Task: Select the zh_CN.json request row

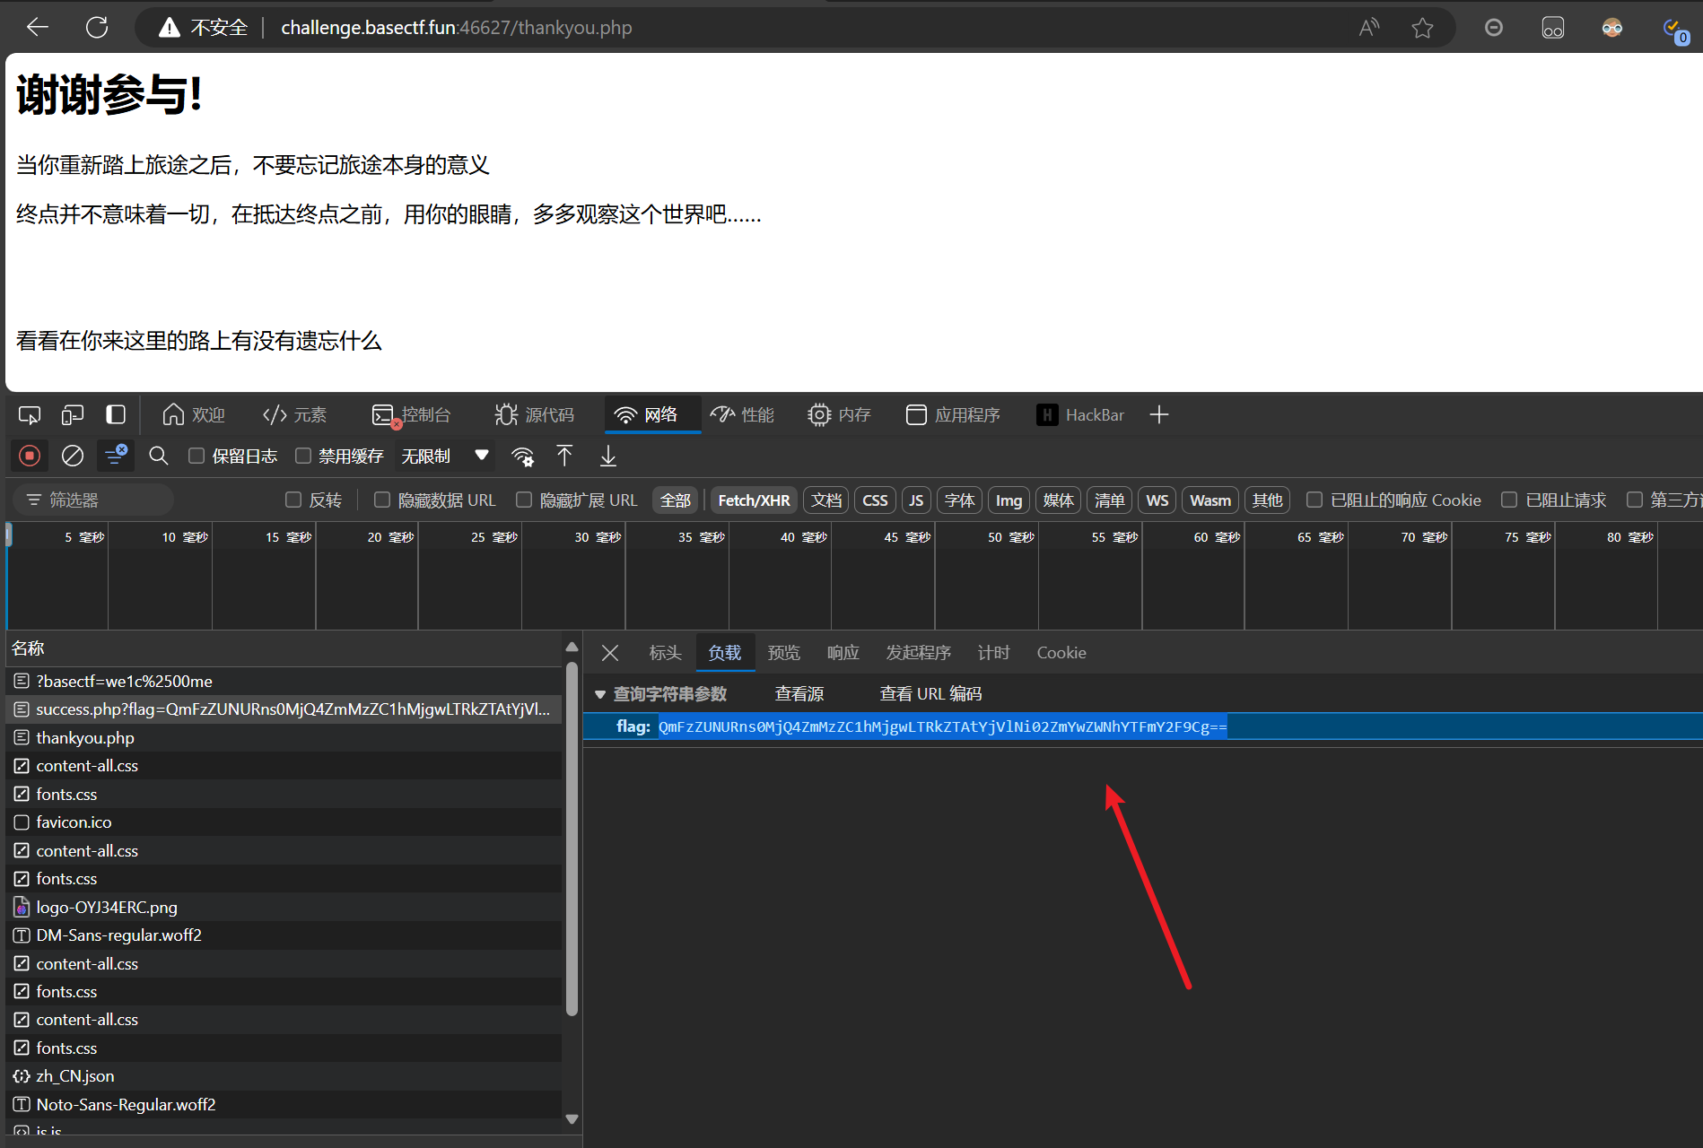Action: (x=284, y=1076)
